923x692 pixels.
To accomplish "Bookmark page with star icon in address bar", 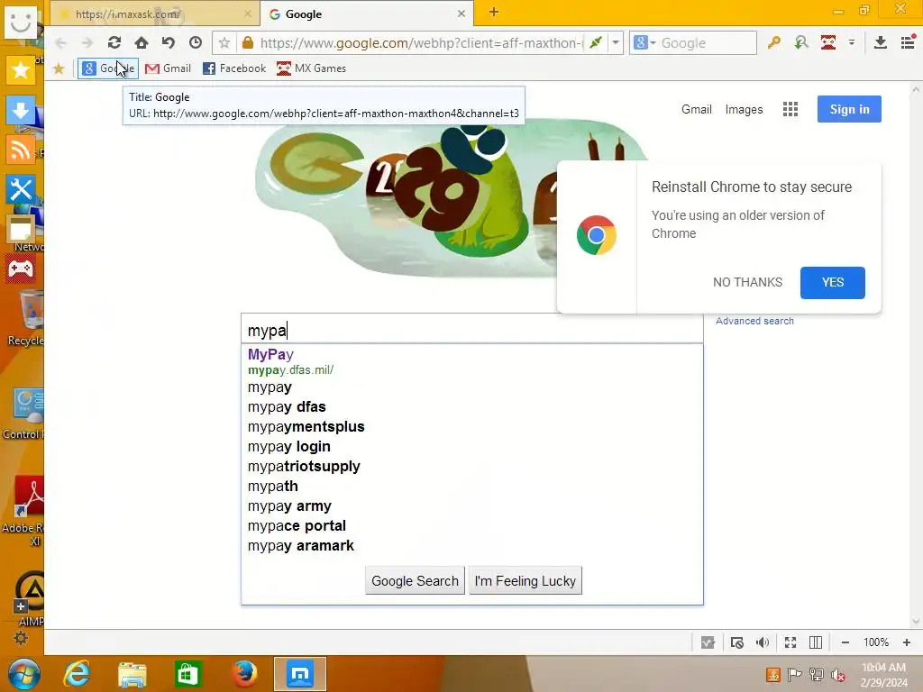I will click(x=224, y=42).
